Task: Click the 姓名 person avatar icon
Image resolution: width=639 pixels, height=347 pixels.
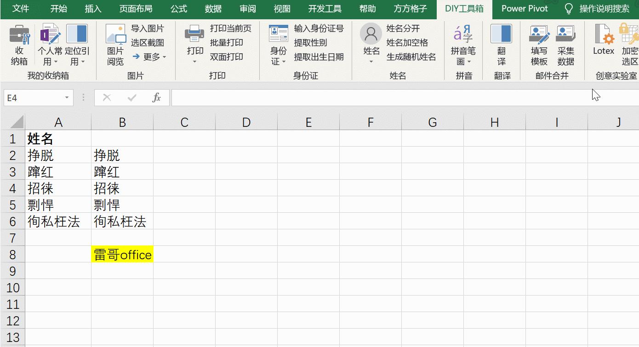Action: pos(371,34)
